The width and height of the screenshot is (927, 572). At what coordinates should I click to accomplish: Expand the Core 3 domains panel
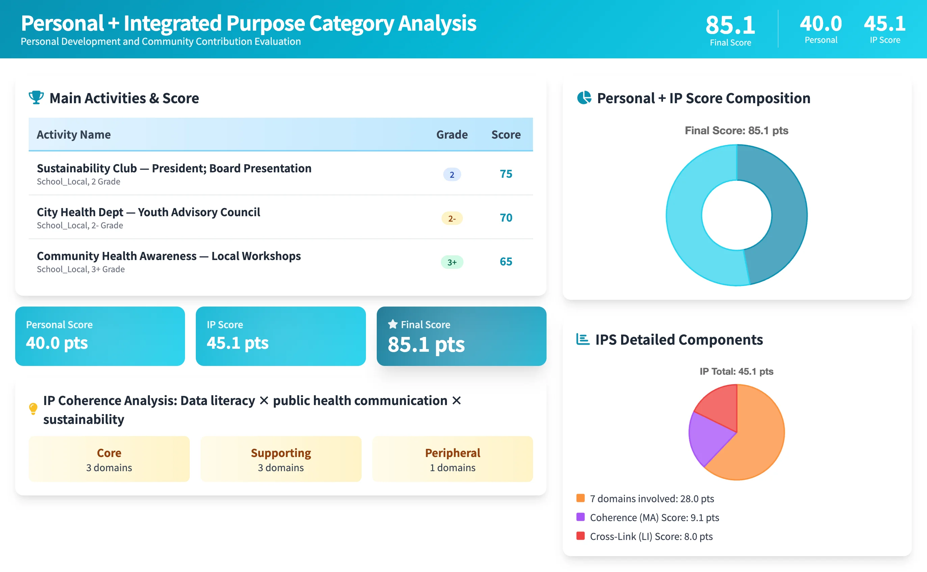[109, 459]
